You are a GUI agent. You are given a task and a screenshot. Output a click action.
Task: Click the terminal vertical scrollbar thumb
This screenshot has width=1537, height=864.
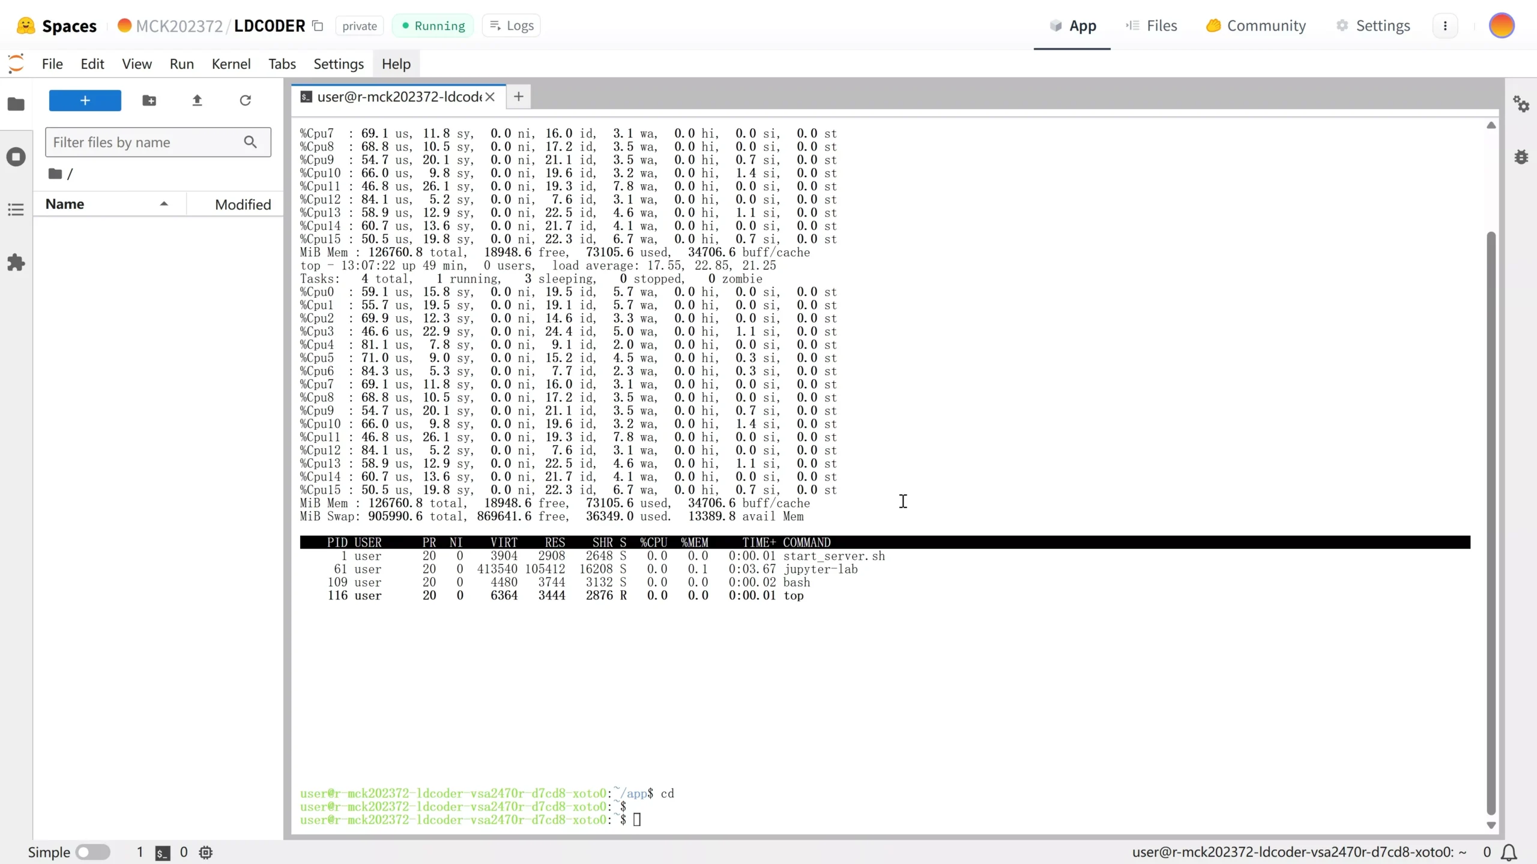pyautogui.click(x=1491, y=522)
